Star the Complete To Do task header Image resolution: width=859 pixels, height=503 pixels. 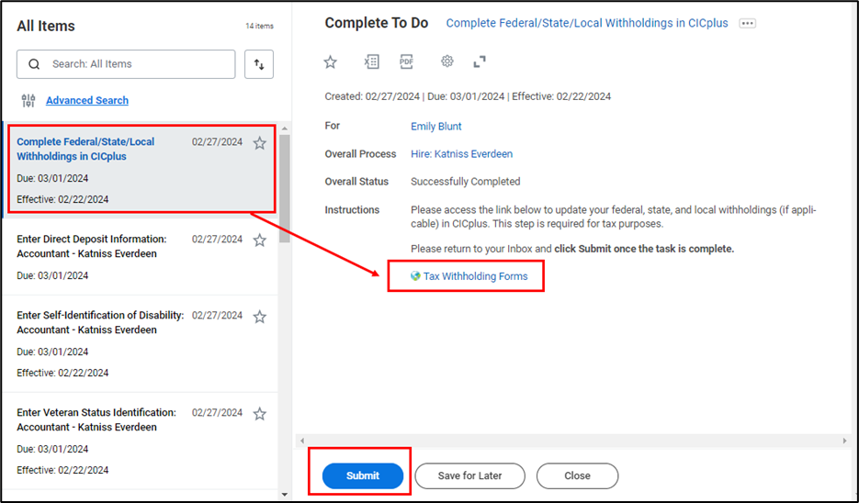(x=331, y=62)
